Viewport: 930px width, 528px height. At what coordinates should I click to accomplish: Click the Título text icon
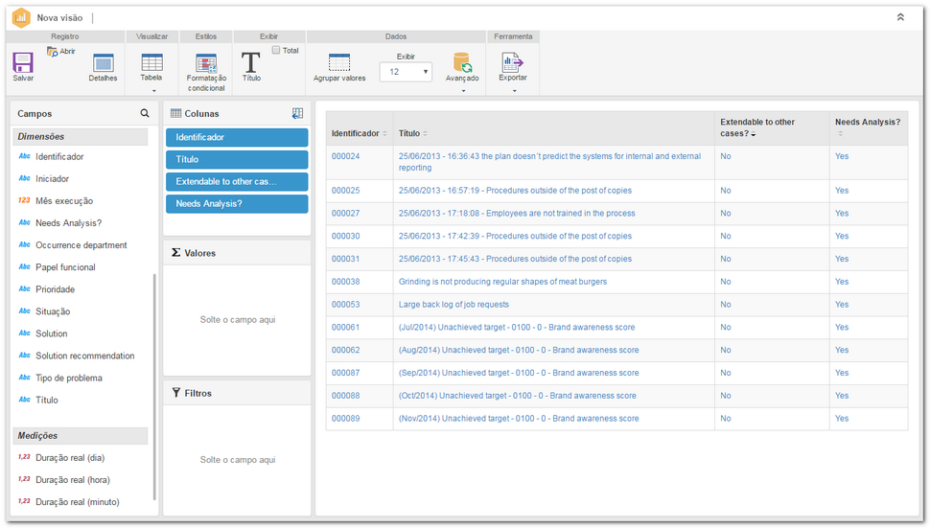[x=251, y=62]
